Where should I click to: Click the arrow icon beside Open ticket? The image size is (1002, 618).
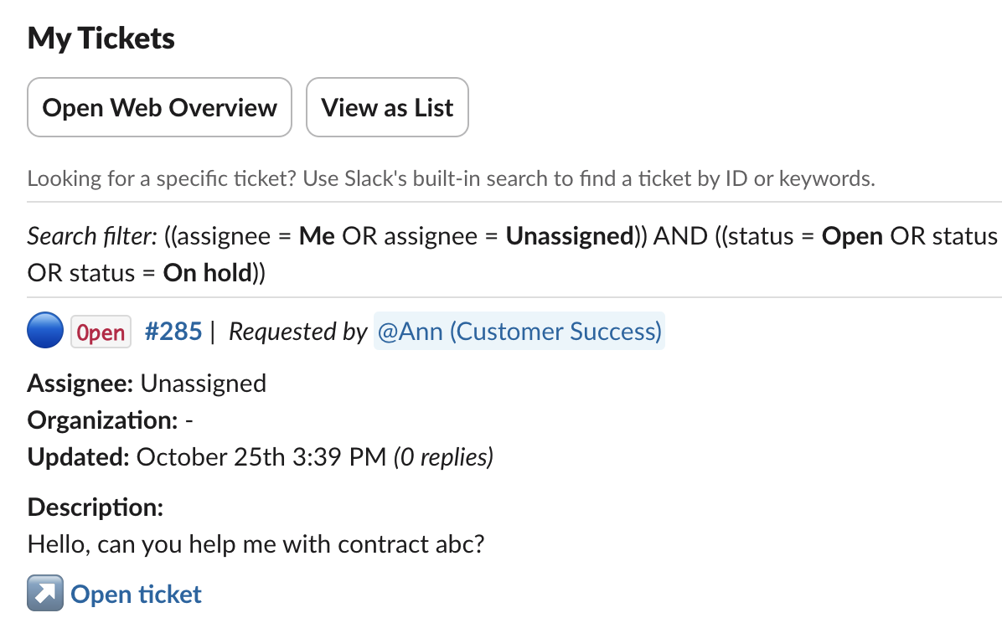45,595
